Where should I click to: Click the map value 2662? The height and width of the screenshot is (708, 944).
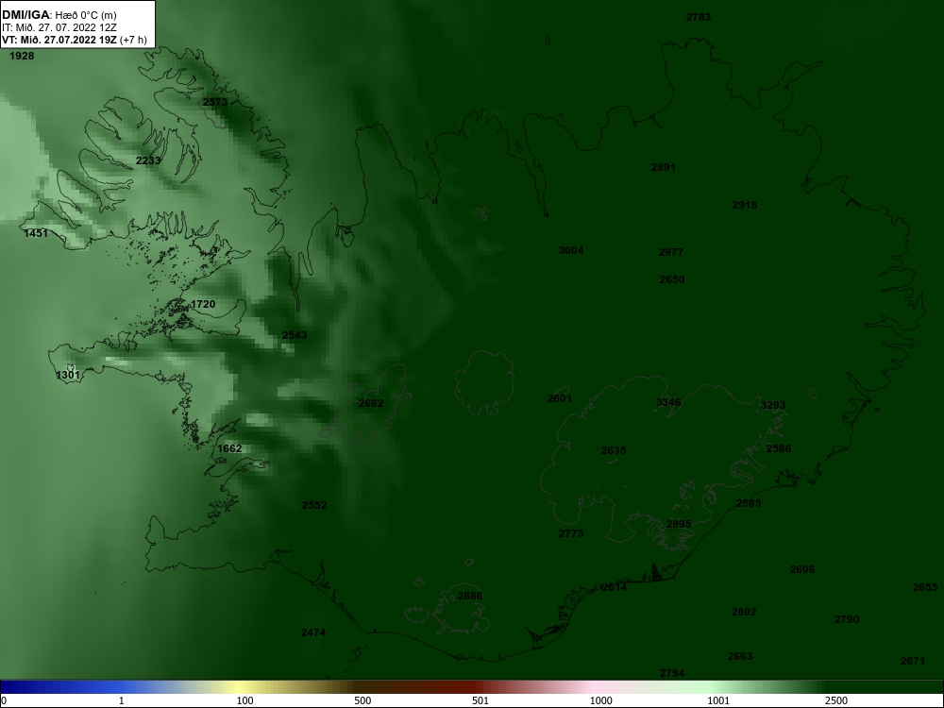(x=371, y=403)
